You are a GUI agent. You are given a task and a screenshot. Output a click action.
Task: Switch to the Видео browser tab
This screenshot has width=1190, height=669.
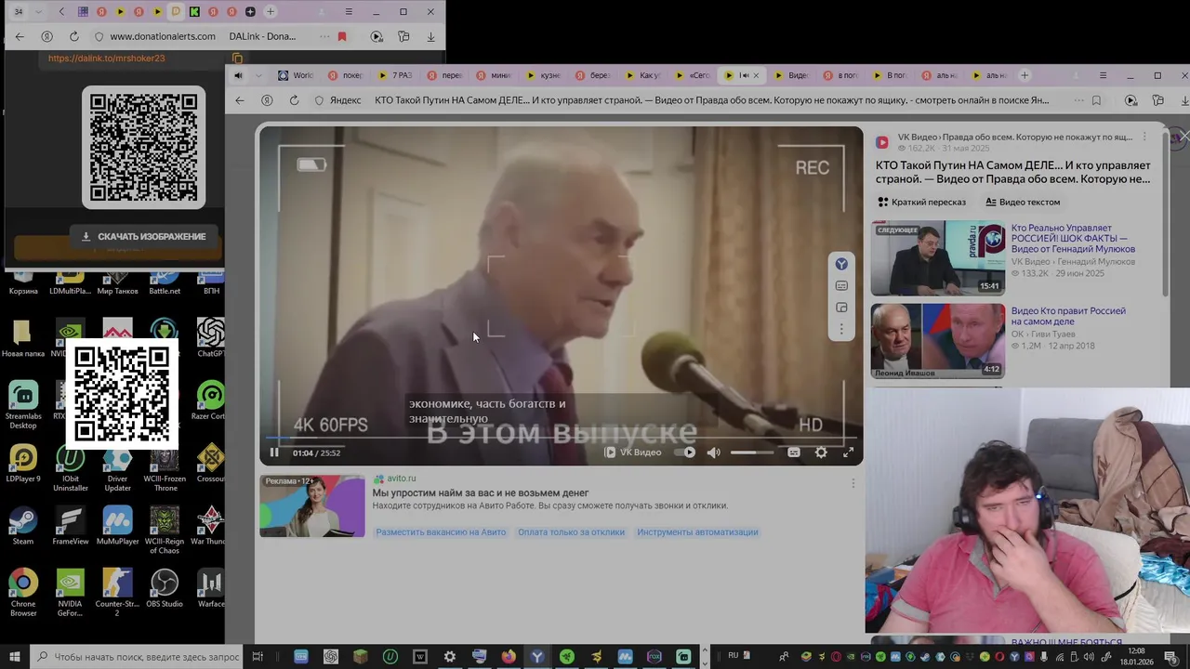click(x=791, y=75)
